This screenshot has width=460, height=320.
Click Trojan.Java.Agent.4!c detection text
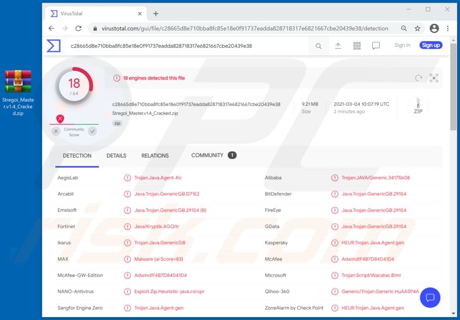pyautogui.click(x=158, y=178)
